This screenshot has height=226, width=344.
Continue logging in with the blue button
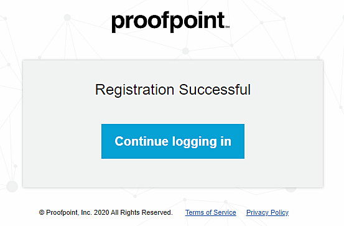173,141
